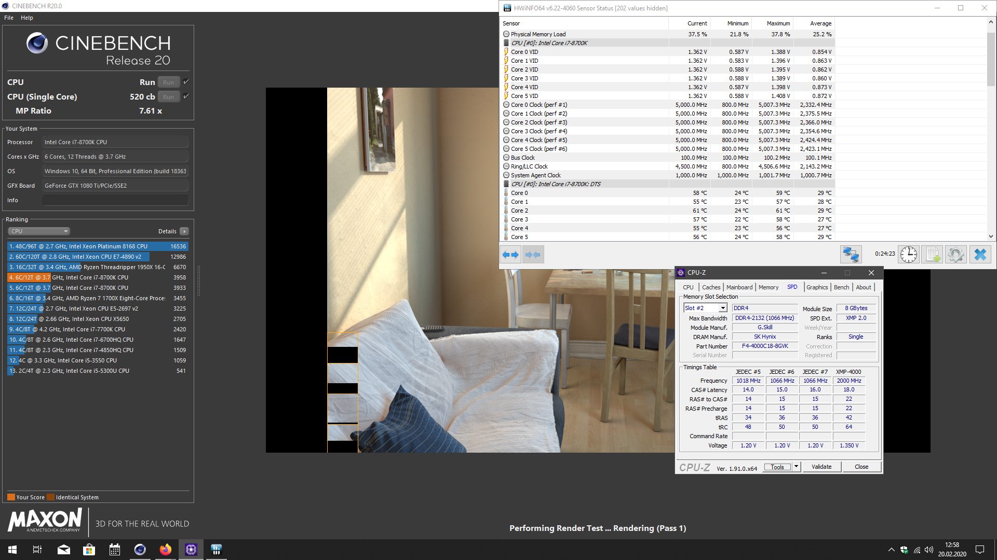Click HWiNFO log-to-file document icon

pyautogui.click(x=932, y=255)
